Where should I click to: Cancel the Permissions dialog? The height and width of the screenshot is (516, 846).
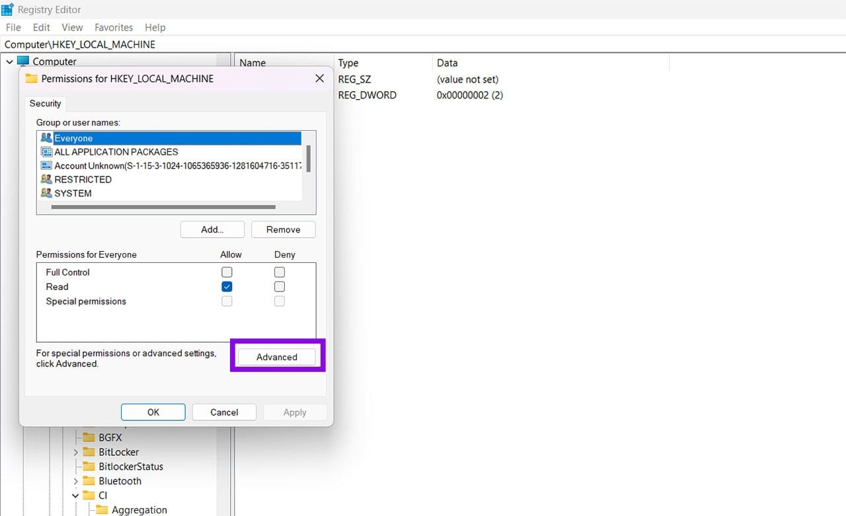224,412
